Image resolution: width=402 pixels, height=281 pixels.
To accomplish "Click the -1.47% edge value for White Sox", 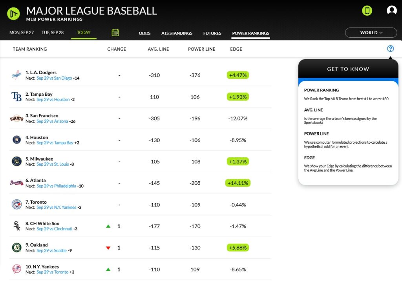I will [238, 226].
